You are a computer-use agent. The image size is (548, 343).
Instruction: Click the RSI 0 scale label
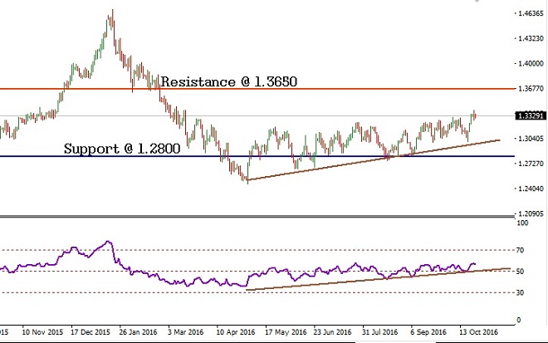coord(519,320)
